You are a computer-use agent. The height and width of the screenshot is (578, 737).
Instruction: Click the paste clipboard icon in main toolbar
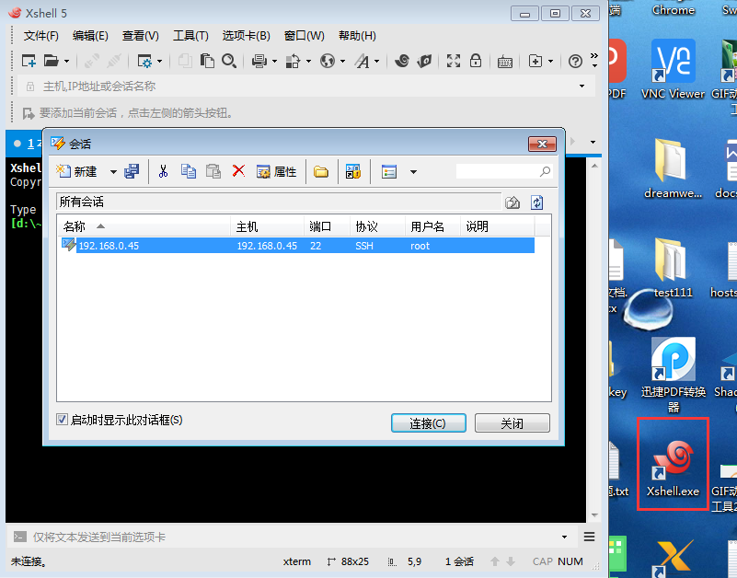point(207,61)
